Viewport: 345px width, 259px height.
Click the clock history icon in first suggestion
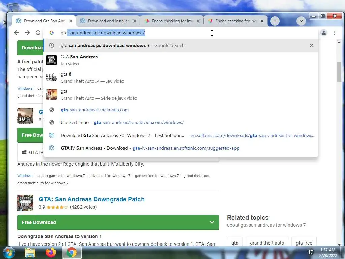(x=52, y=45)
